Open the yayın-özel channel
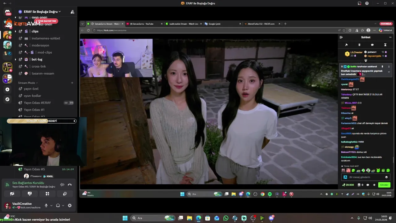 [31, 89]
